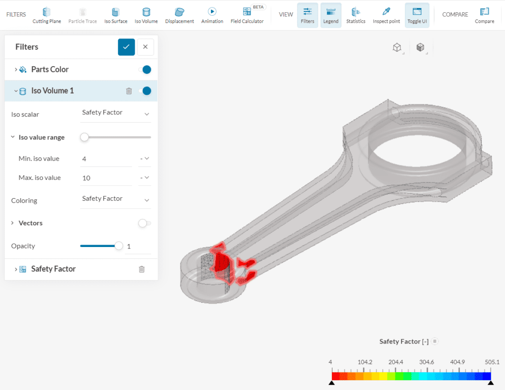Collapse the Iso value range section
Image resolution: width=505 pixels, height=390 pixels.
13,137
